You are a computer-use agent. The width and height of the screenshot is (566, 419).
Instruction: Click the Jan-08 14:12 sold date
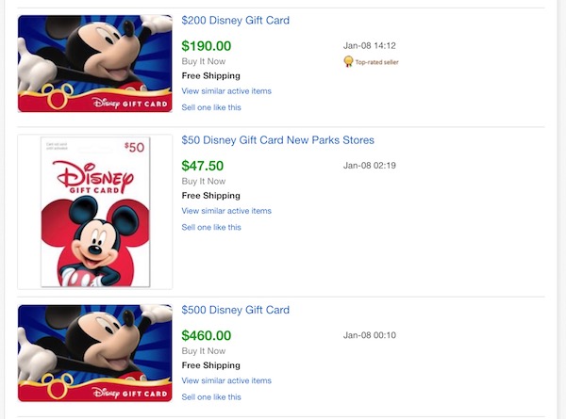pos(369,46)
